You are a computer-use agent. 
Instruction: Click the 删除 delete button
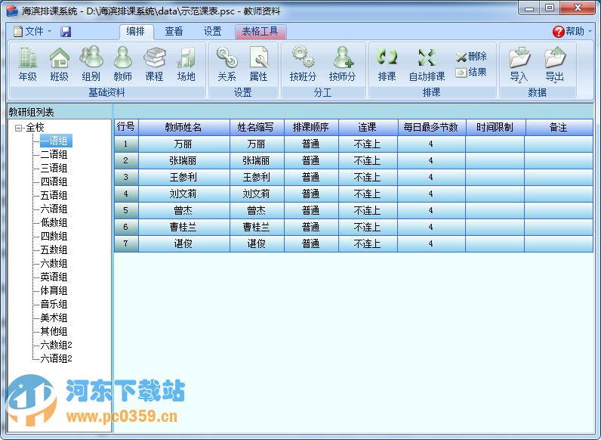471,57
